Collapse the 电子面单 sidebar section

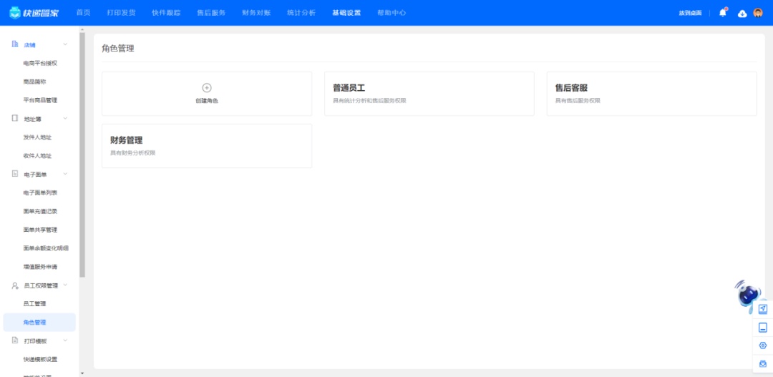(66, 174)
